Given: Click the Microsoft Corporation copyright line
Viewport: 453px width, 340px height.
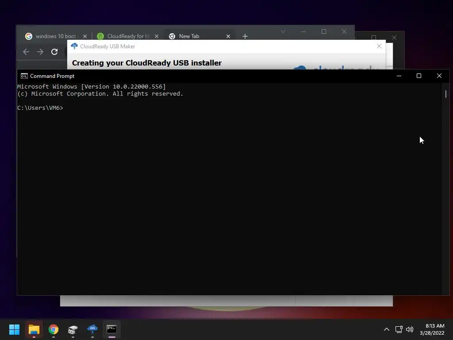Looking at the screenshot, I should point(100,94).
